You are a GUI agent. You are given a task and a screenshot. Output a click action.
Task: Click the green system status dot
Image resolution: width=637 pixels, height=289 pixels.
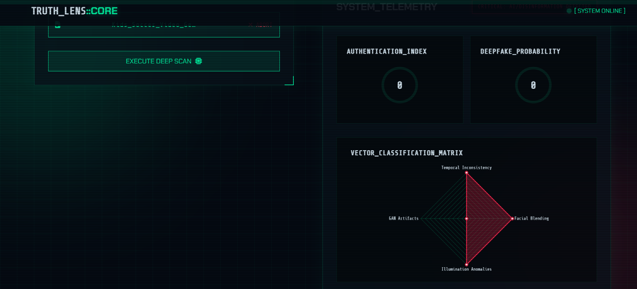[569, 11]
